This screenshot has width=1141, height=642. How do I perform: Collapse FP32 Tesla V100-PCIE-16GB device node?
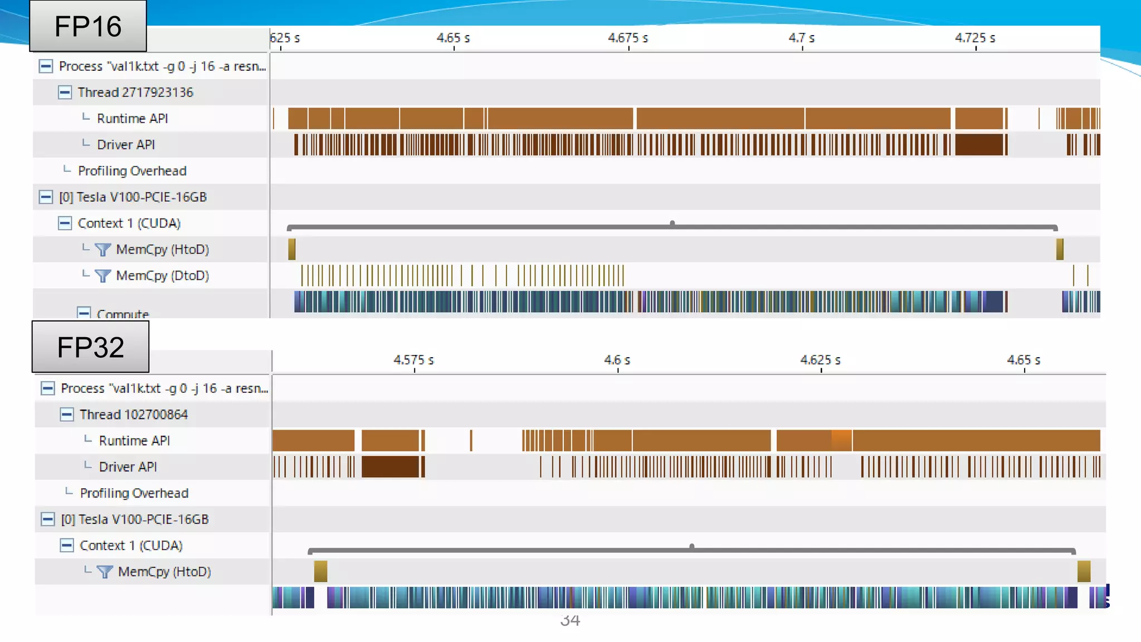(x=48, y=519)
